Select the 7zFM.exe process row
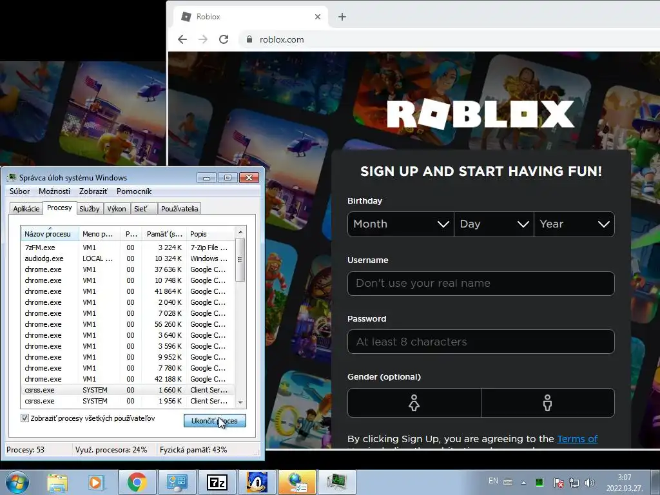Image resolution: width=660 pixels, height=495 pixels. 128,247
